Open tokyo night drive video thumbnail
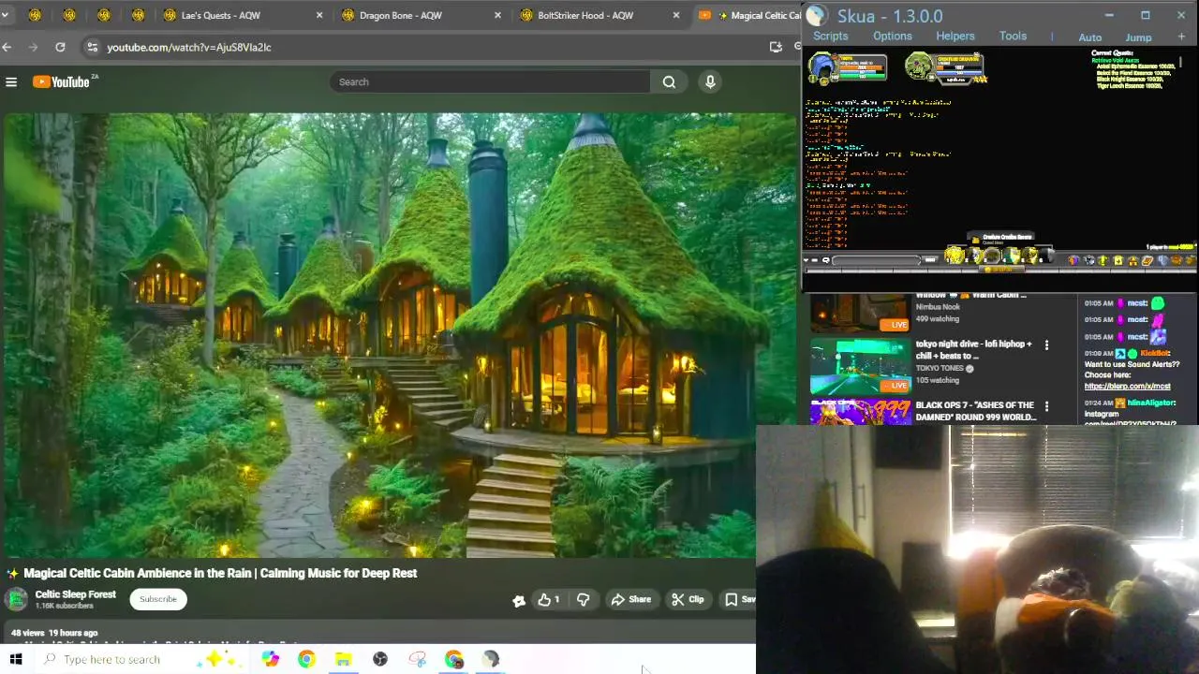Screen dimensions: 1199x674 click(860, 366)
